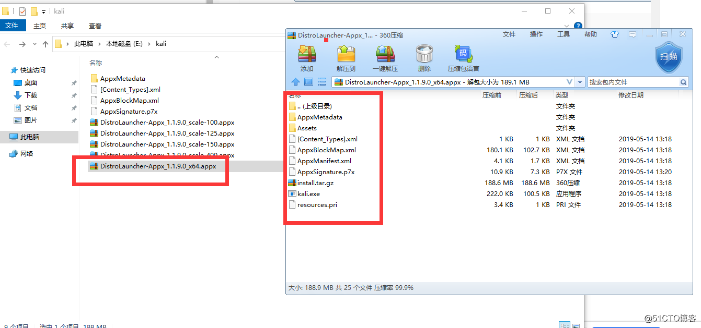Expand the File Explorer ribbon chevron
The image size is (701, 328).
coord(567,26)
